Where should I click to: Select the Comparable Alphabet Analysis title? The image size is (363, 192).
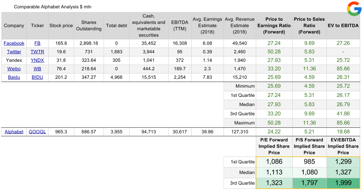coord(53,7)
